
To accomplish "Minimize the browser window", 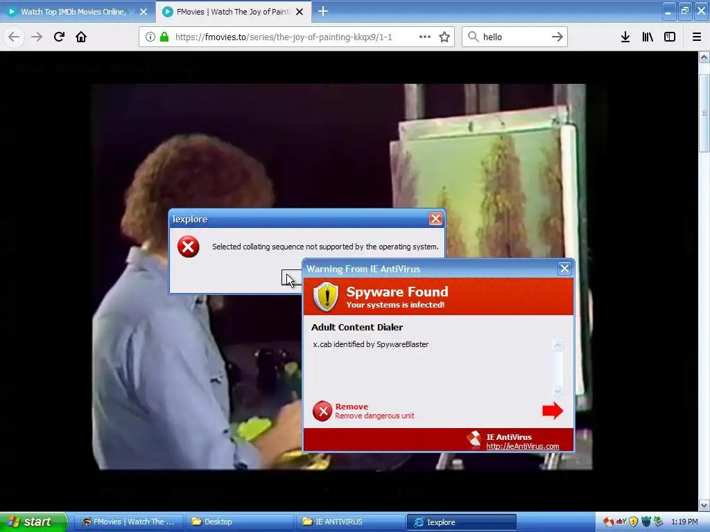I will pos(669,11).
